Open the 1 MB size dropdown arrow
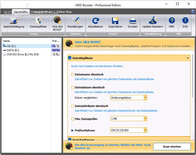 pyautogui.click(x=145, y=119)
